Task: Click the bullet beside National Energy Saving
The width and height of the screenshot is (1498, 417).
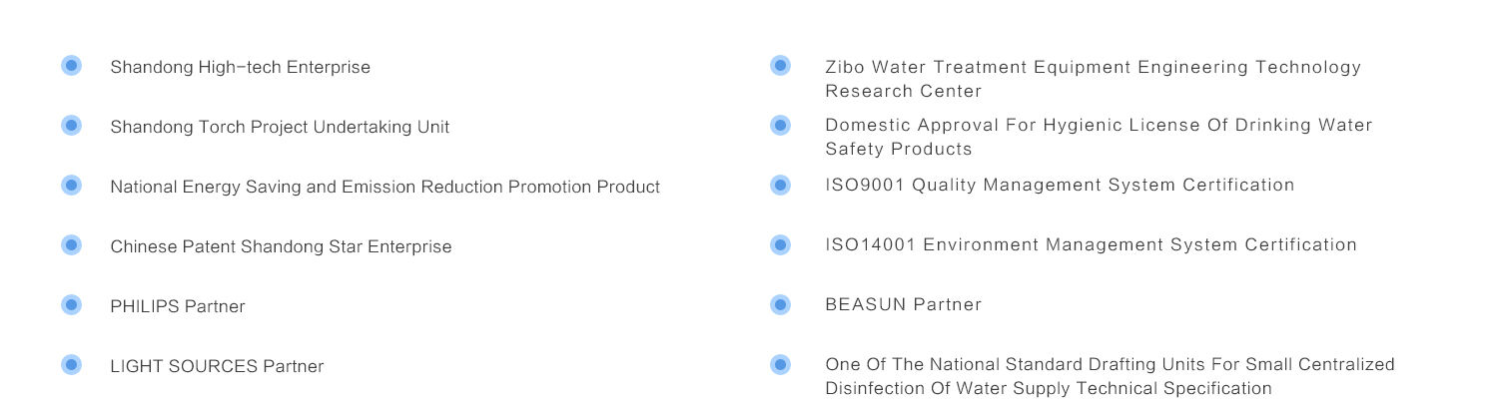Action: (71, 186)
